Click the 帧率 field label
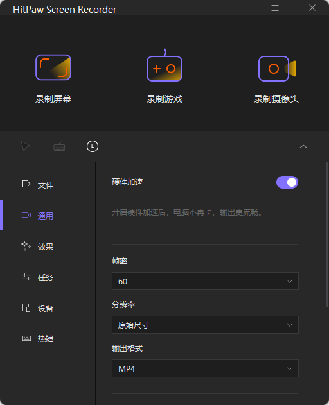 [x=120, y=261]
